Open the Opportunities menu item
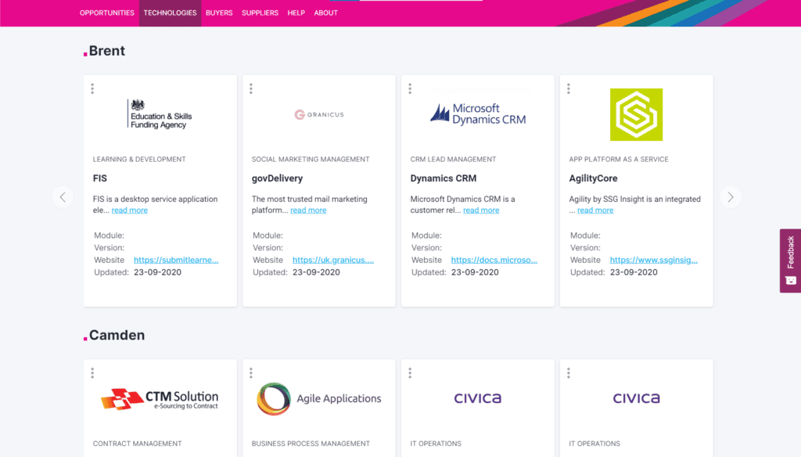801x457 pixels. tap(107, 13)
